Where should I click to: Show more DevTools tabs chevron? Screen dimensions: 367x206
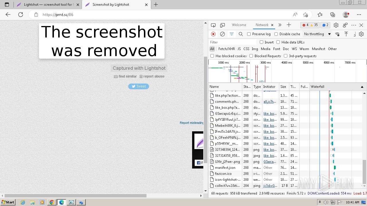[280, 25]
